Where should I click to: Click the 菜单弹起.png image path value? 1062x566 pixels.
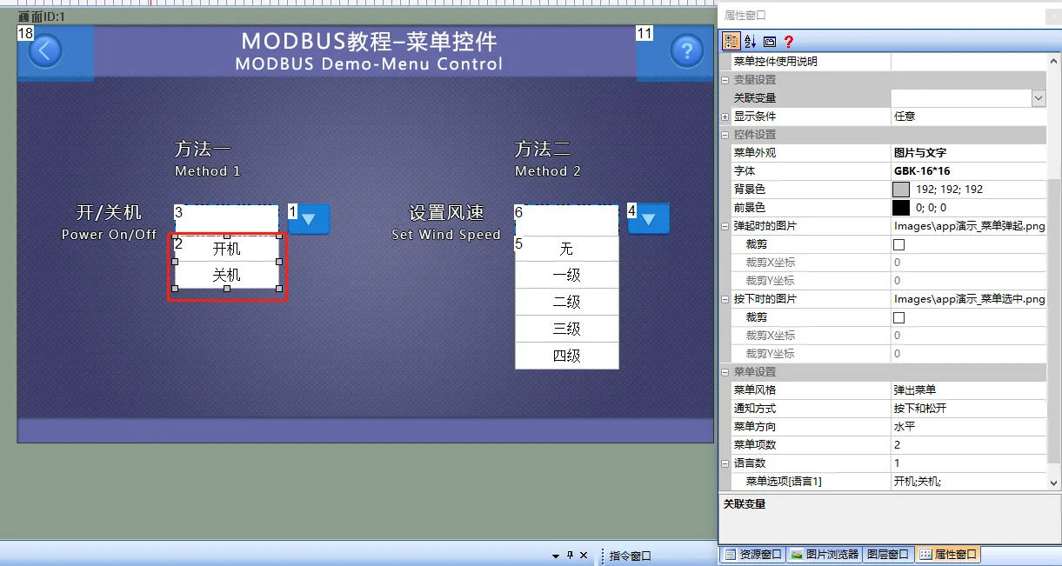point(969,226)
